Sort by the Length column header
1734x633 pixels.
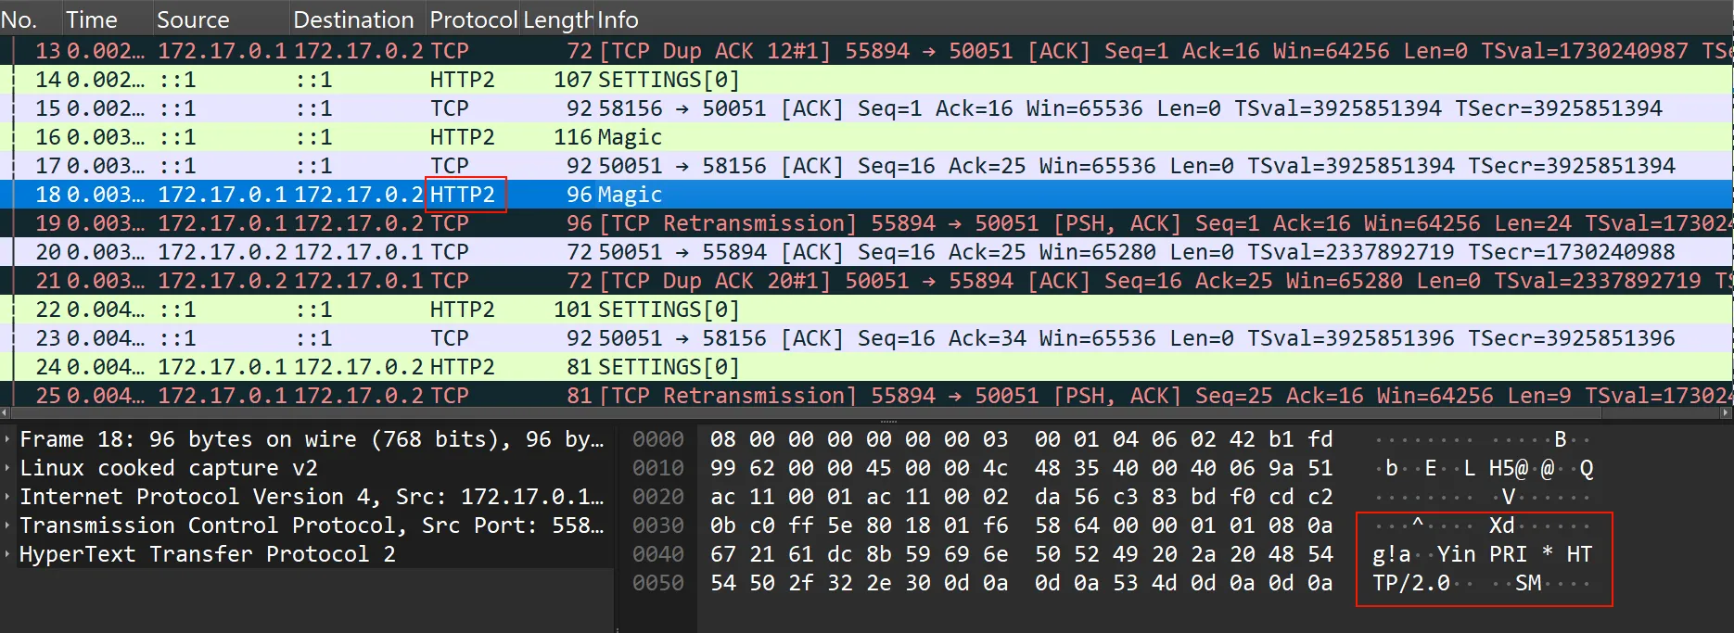click(557, 19)
